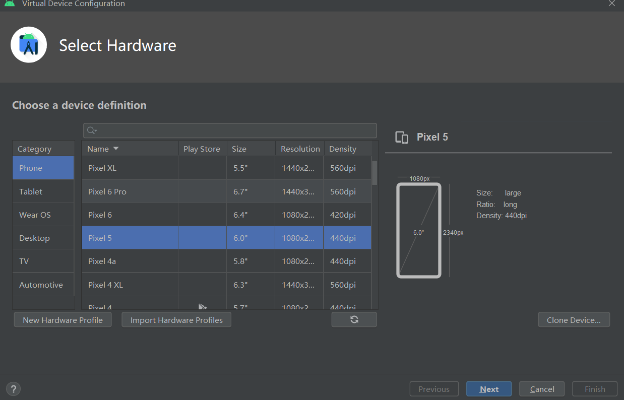Click the Play Store icon in Pixel 4 row
Screen dimensions: 624x400
click(202, 306)
